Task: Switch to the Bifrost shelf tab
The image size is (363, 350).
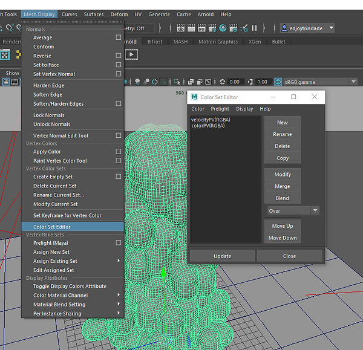Action: tap(155, 42)
